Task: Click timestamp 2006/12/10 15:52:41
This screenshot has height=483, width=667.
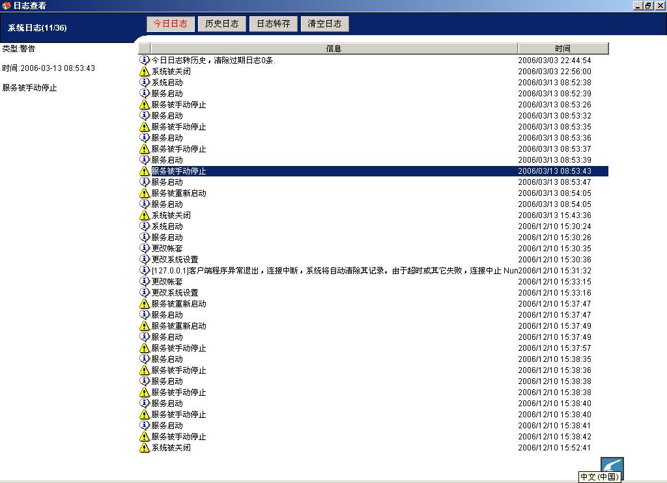Action: point(555,447)
